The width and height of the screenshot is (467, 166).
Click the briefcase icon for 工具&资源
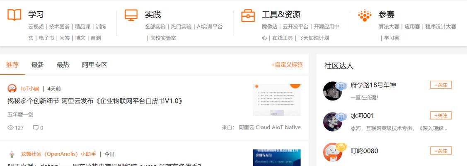point(248,15)
